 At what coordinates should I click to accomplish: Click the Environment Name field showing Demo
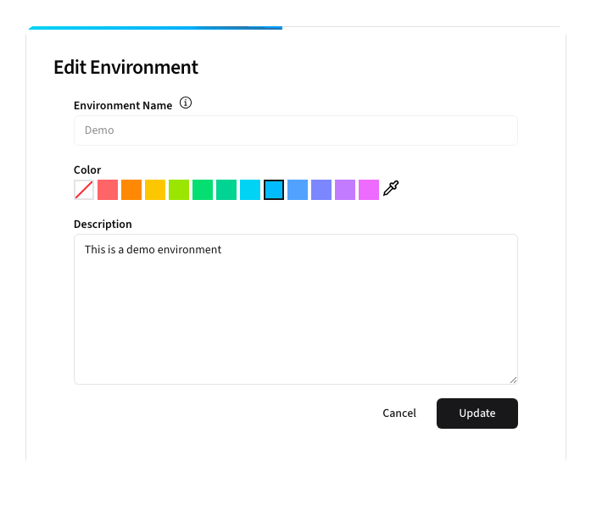(x=295, y=130)
